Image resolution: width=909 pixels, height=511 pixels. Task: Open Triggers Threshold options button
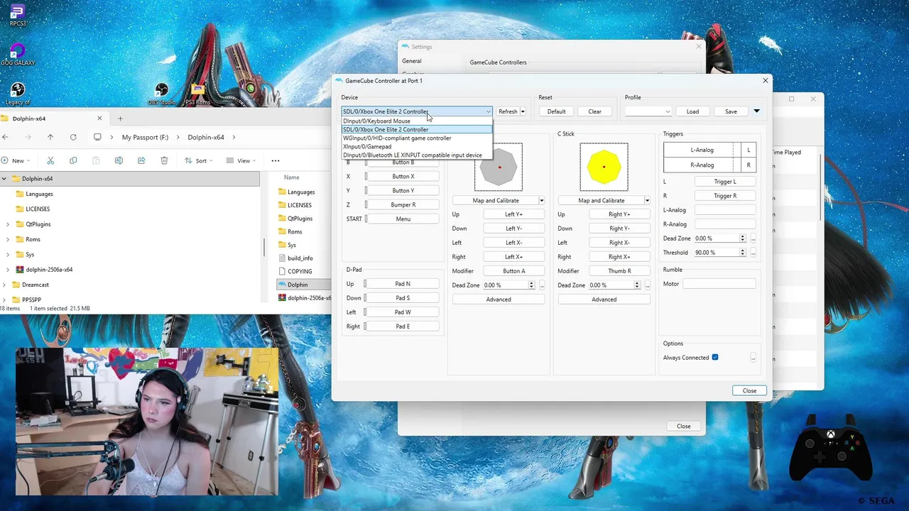coord(753,253)
